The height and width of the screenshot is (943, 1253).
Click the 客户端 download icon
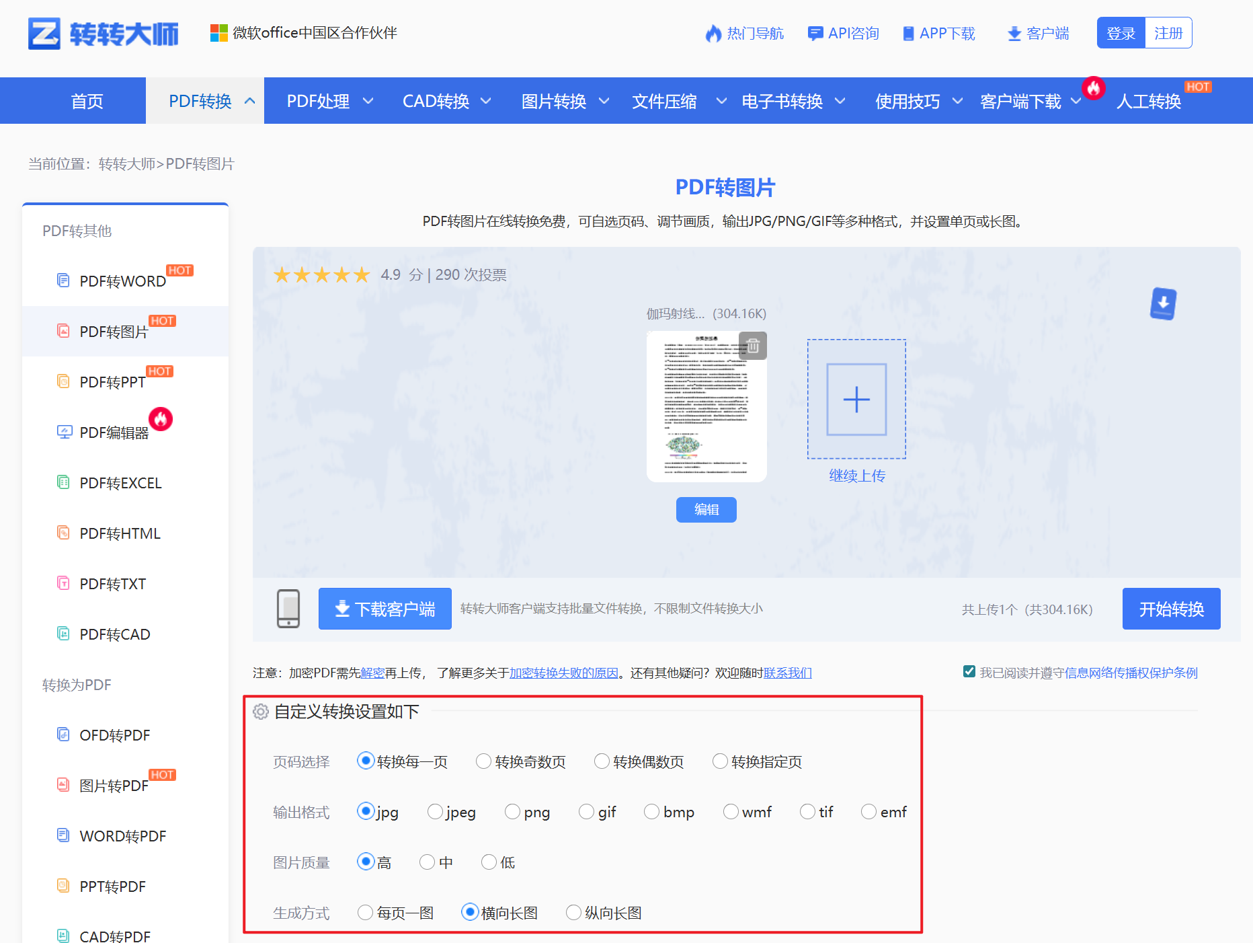[x=1013, y=33]
